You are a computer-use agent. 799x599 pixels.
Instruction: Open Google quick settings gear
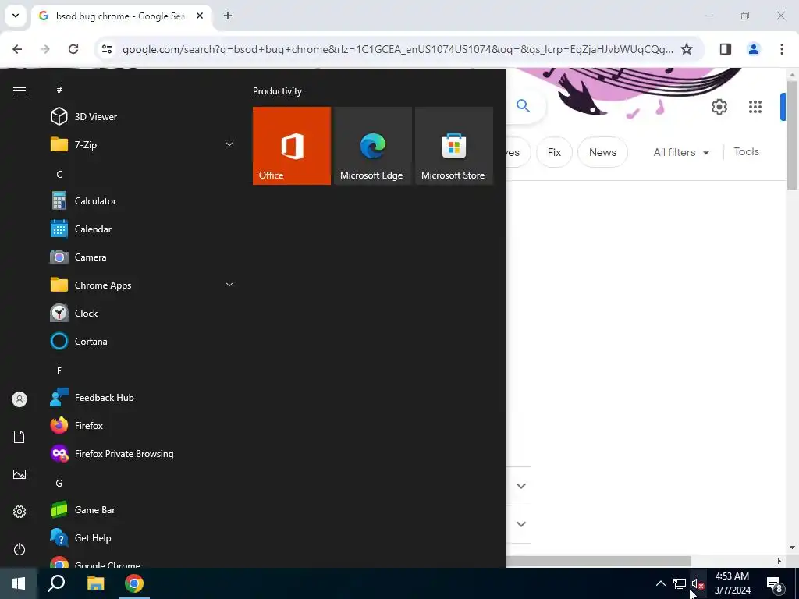[x=719, y=107]
